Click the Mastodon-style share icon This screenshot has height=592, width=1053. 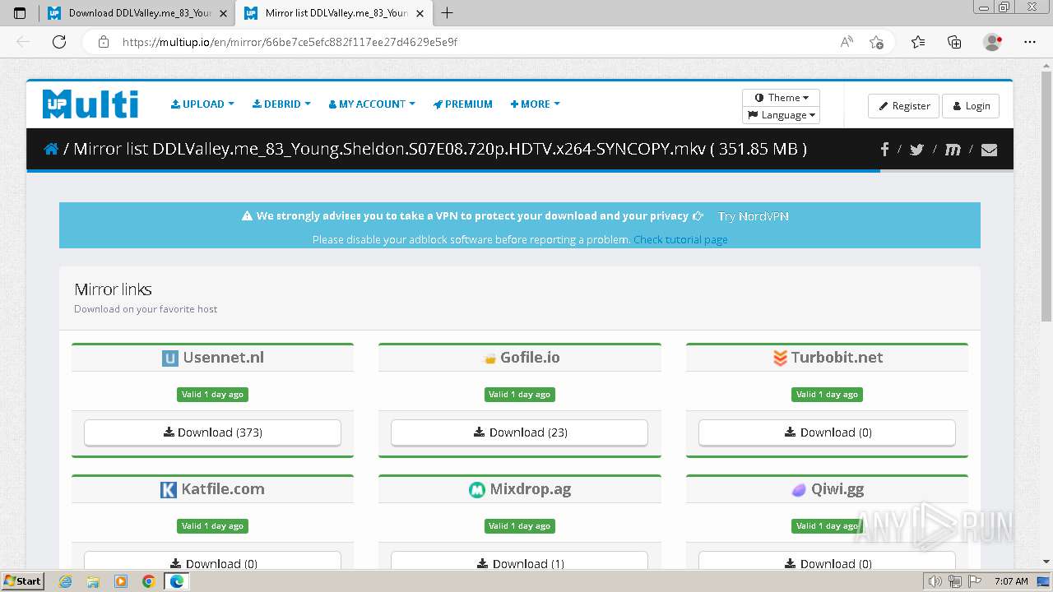[x=953, y=149]
